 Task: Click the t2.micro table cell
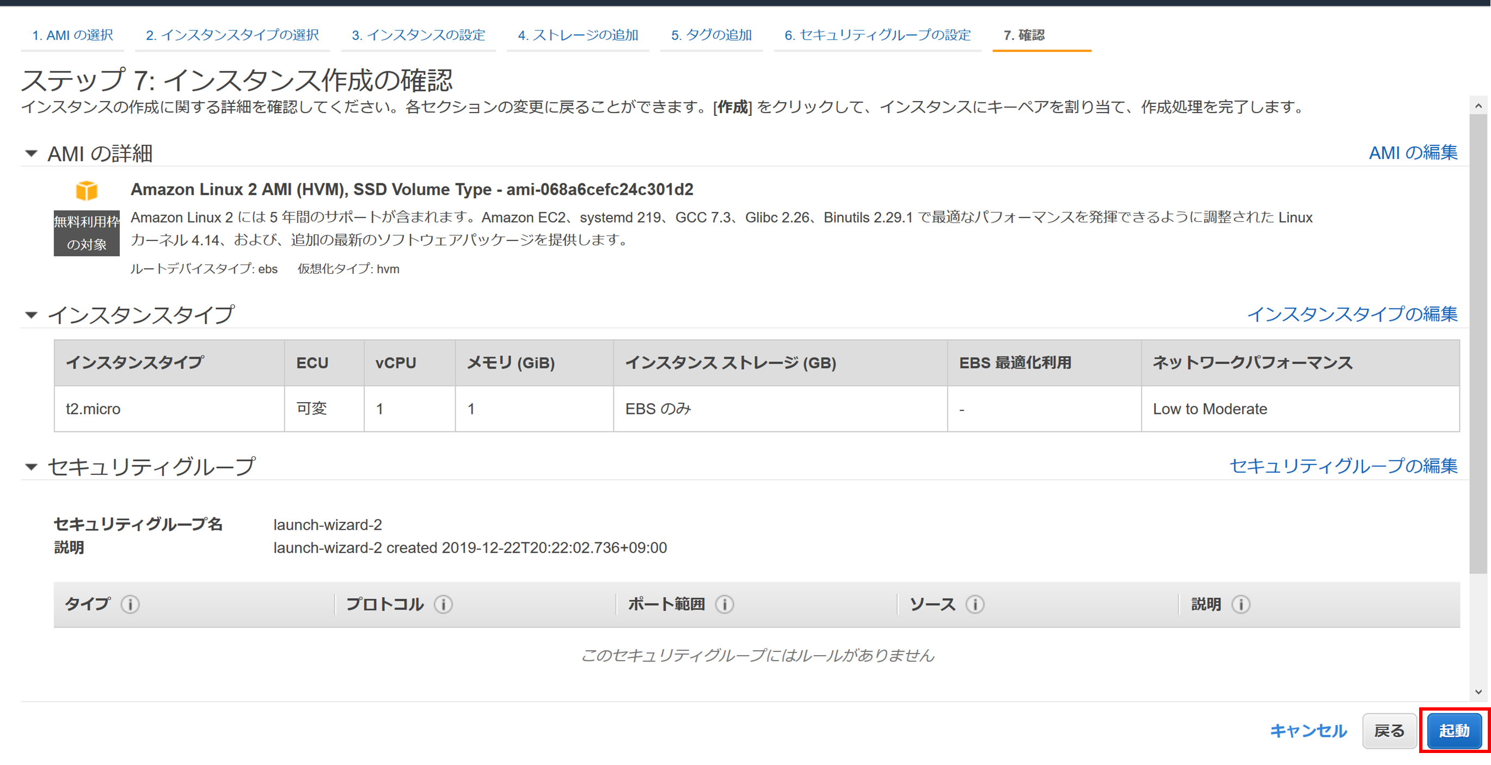click(169, 409)
